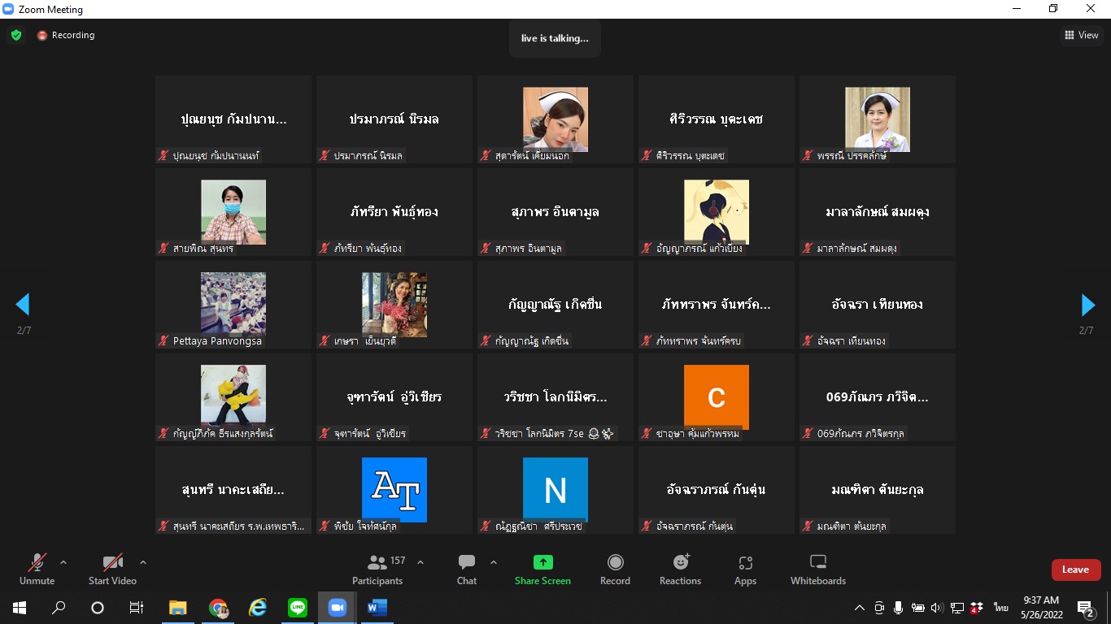The width and height of the screenshot is (1111, 624).
Task: Leave the meeting
Action: click(x=1075, y=570)
